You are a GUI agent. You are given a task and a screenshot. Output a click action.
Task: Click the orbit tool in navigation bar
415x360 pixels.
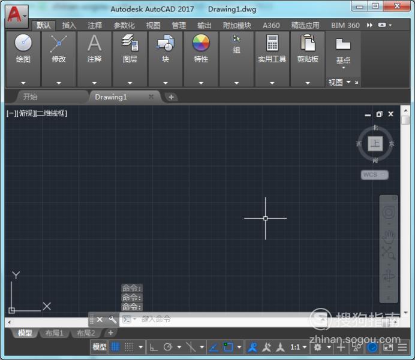pos(389,276)
